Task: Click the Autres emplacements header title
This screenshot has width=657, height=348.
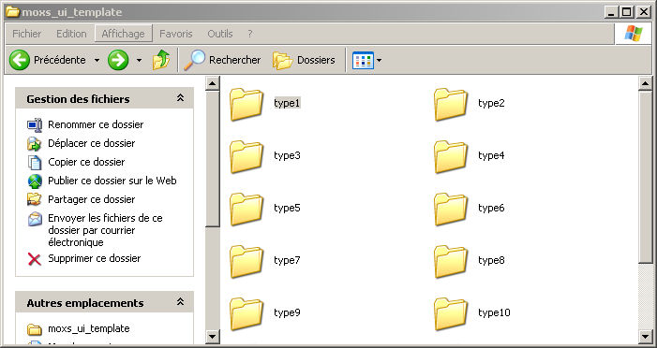Action: (x=85, y=303)
